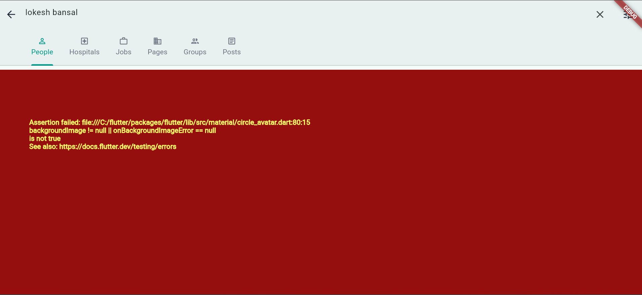The image size is (642, 295).
Task: Click the building icon above Pages
Action: click(x=157, y=41)
